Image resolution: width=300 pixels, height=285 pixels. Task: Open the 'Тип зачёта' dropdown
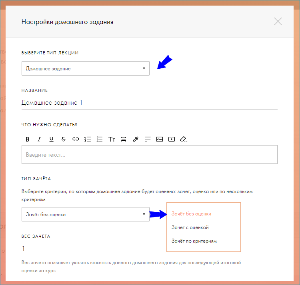tap(86, 214)
